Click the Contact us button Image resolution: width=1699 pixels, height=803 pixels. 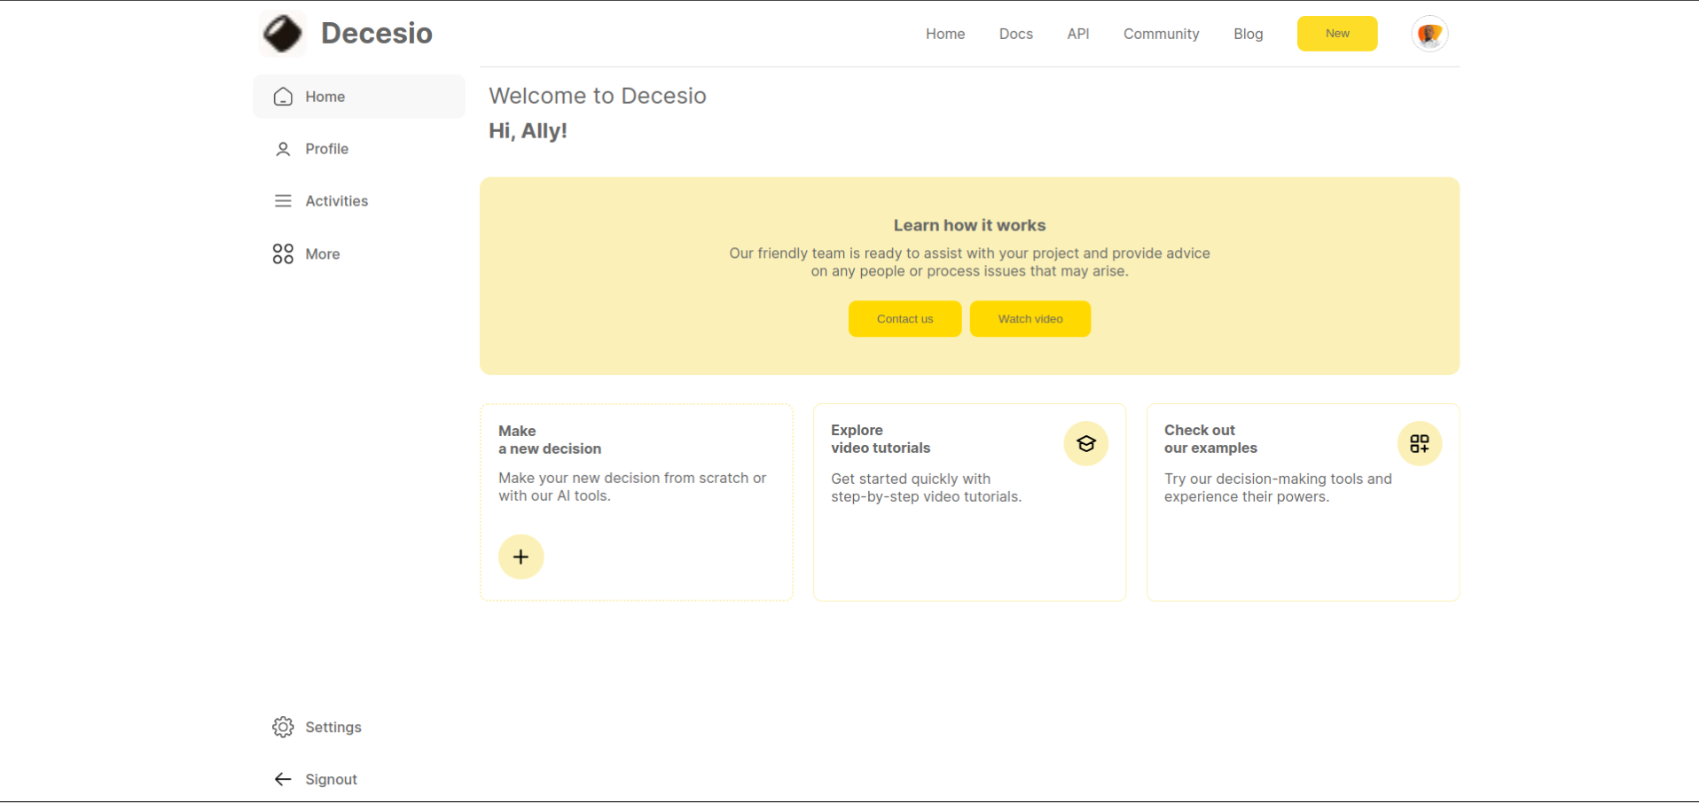[x=905, y=319]
